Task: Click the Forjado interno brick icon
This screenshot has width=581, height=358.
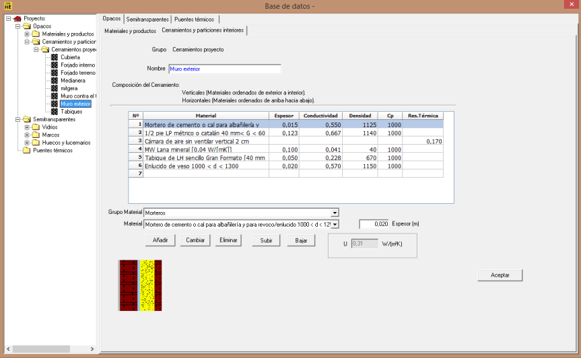Action: [x=55, y=65]
